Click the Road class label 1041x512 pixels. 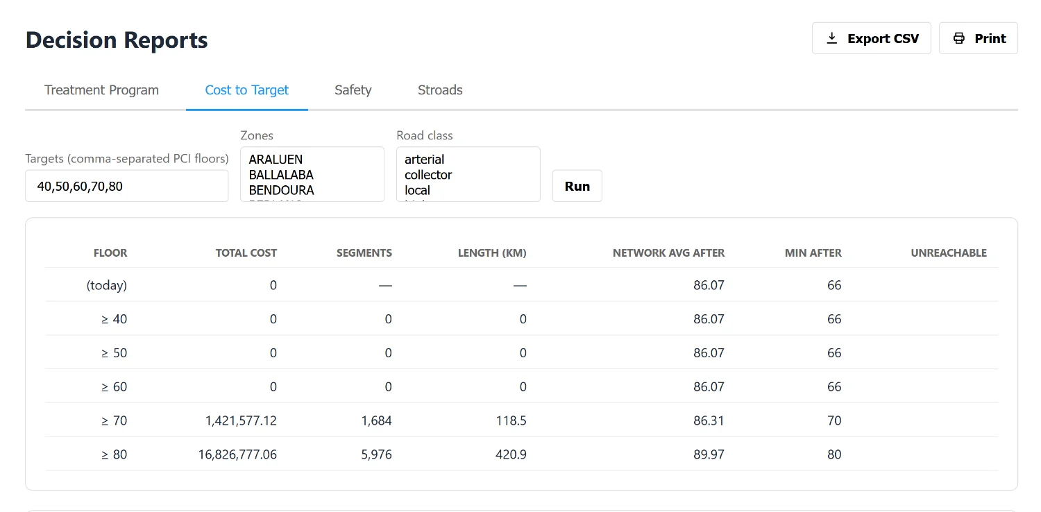pos(425,135)
